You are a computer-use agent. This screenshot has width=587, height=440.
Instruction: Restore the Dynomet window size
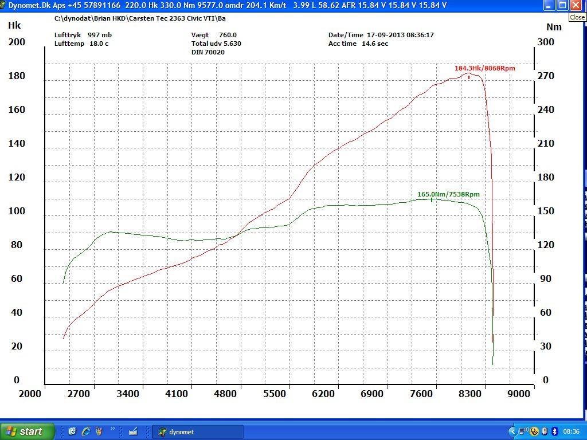[562, 5]
